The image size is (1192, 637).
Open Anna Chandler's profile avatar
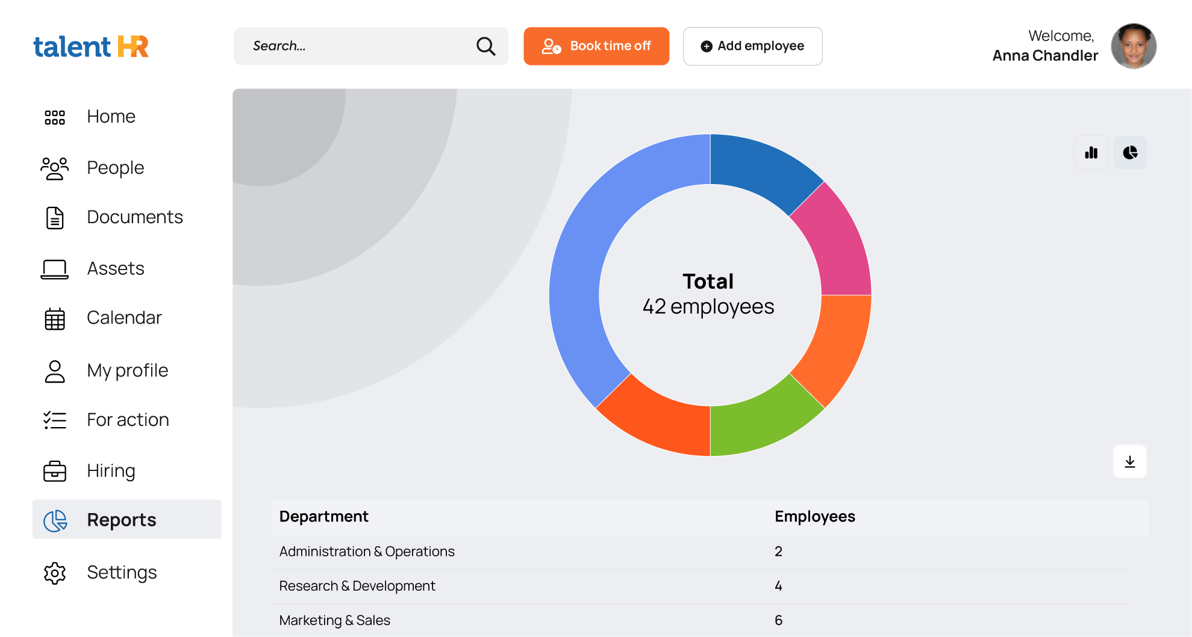pos(1133,46)
